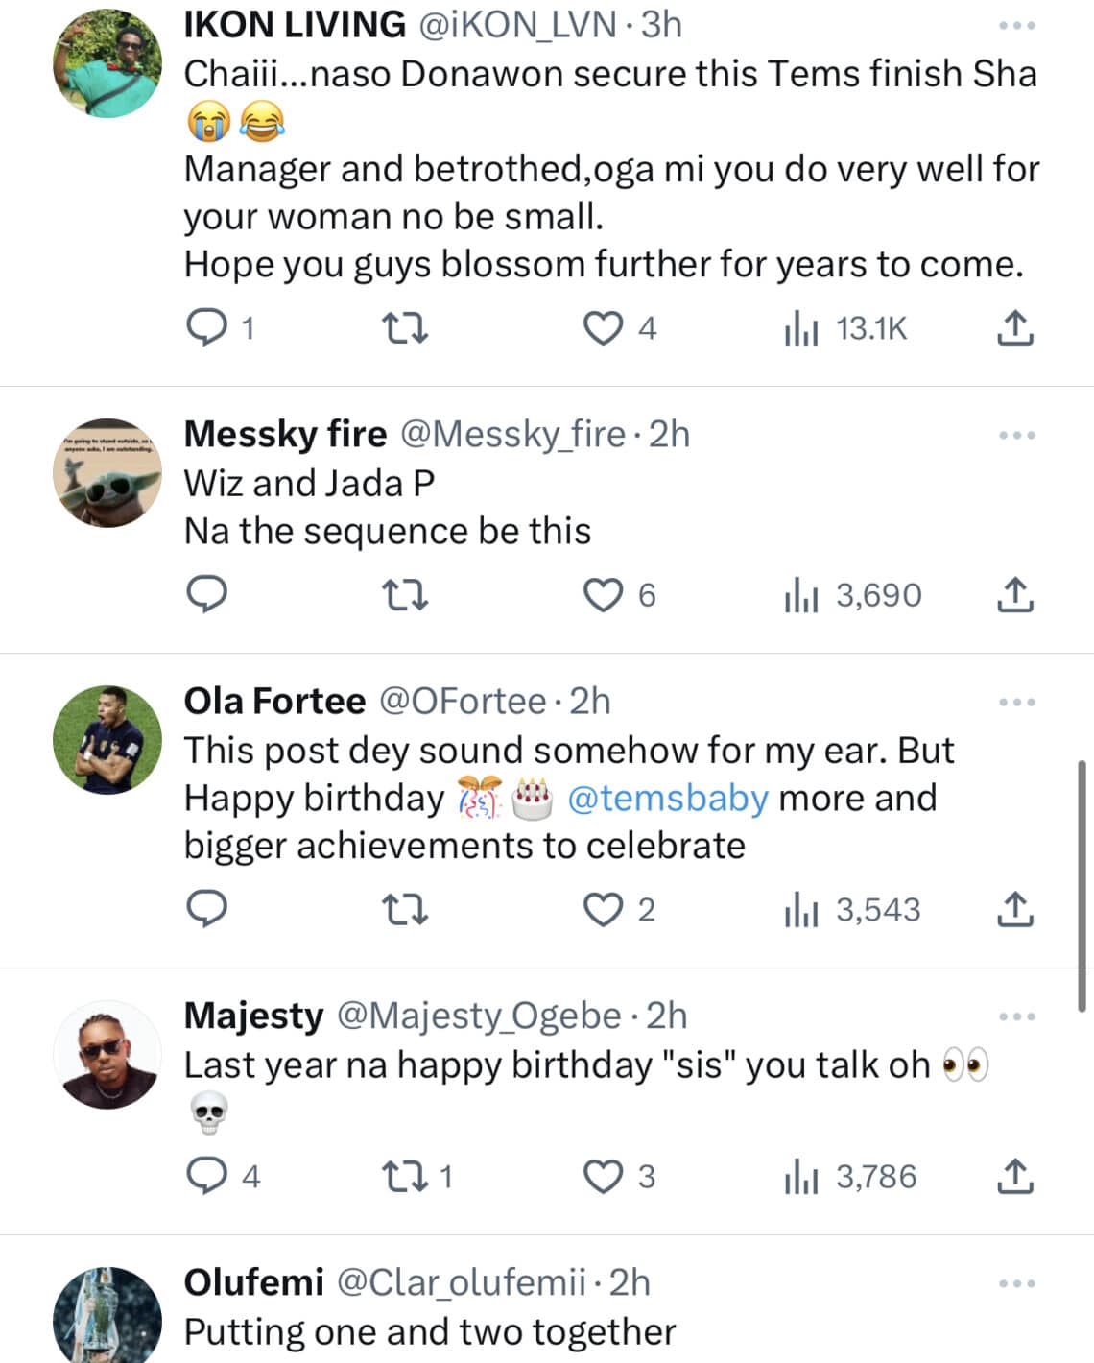
Task: Retweet IKON LIVING's tweet
Action: (405, 328)
